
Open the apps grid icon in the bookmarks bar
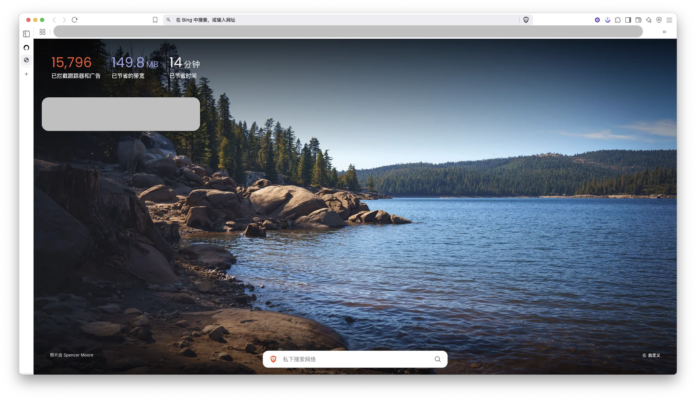[42, 32]
